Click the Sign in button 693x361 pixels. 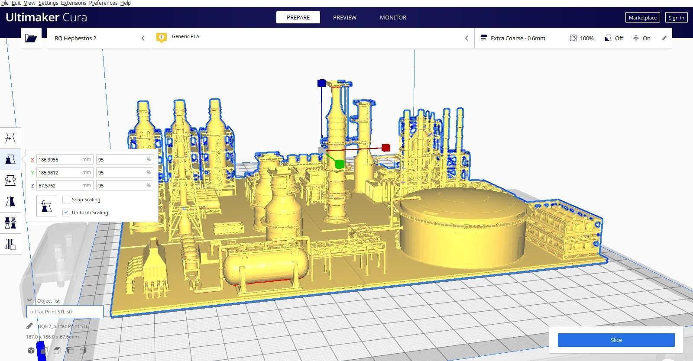676,17
